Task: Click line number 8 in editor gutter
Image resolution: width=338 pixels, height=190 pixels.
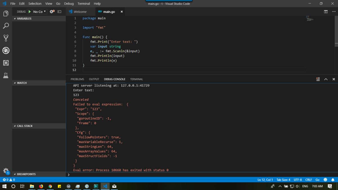Action: pyautogui.click(x=75, y=51)
